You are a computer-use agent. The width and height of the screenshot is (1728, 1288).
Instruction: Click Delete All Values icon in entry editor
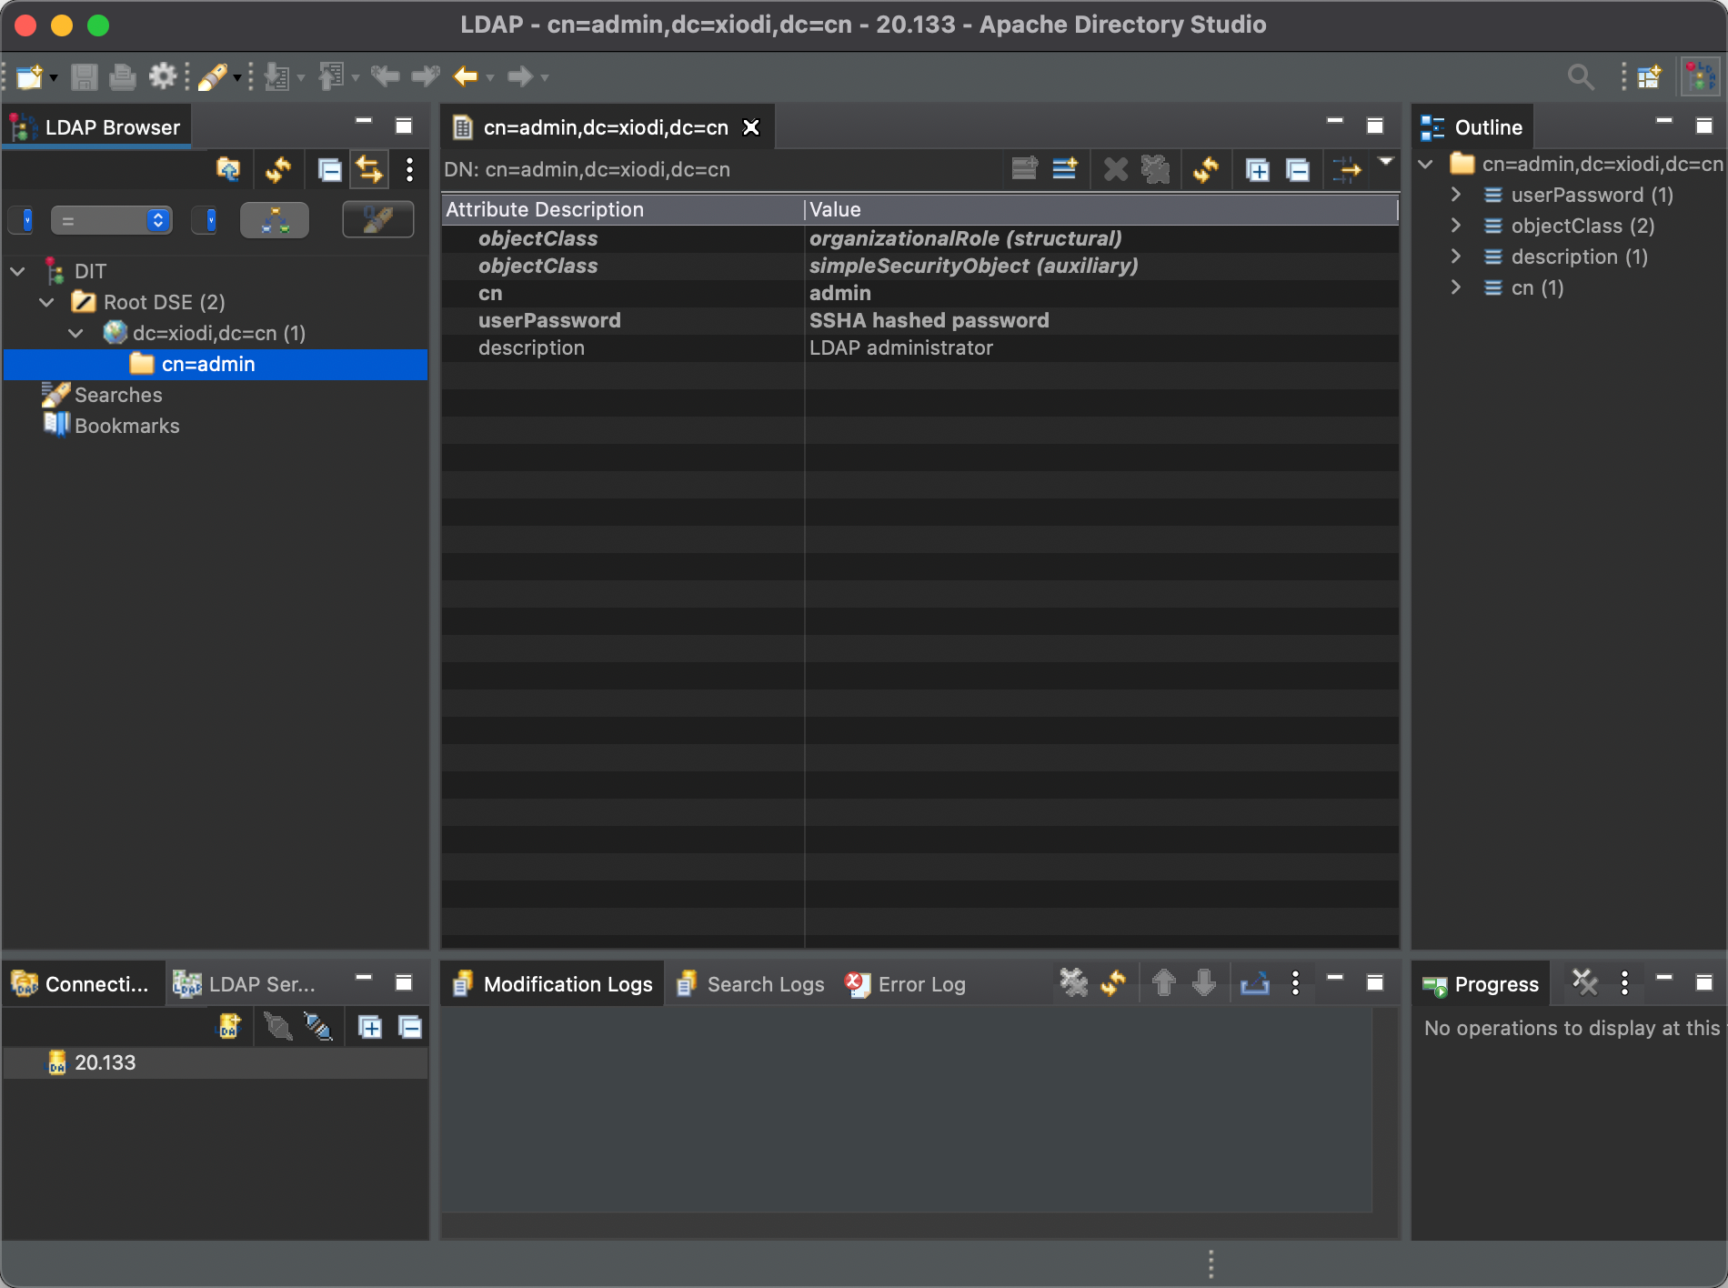pos(1156,169)
